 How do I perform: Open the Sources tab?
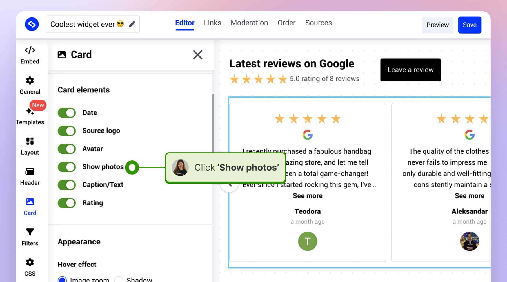point(318,23)
